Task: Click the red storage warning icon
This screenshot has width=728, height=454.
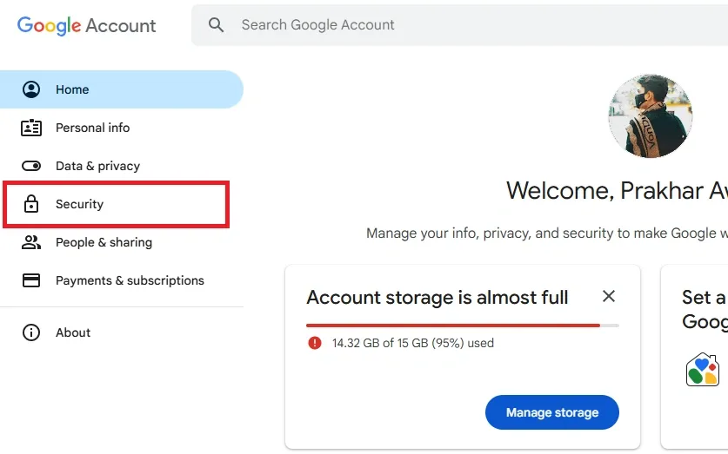Action: [x=315, y=343]
